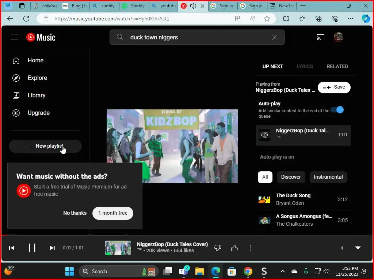The height and width of the screenshot is (280, 374).
Task: Click the now-playing queue item with speaker icon
Action: pyautogui.click(x=303, y=135)
